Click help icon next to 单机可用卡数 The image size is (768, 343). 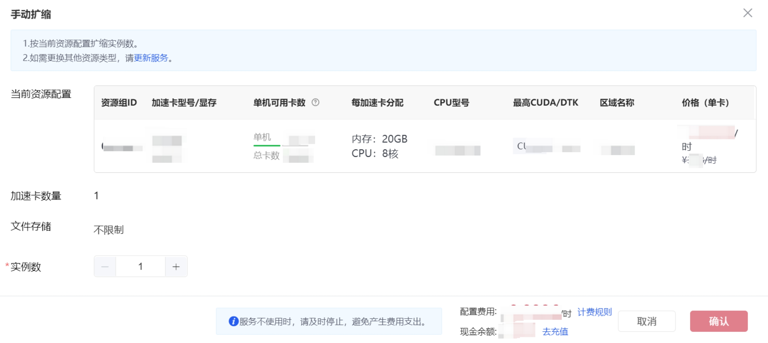point(315,102)
